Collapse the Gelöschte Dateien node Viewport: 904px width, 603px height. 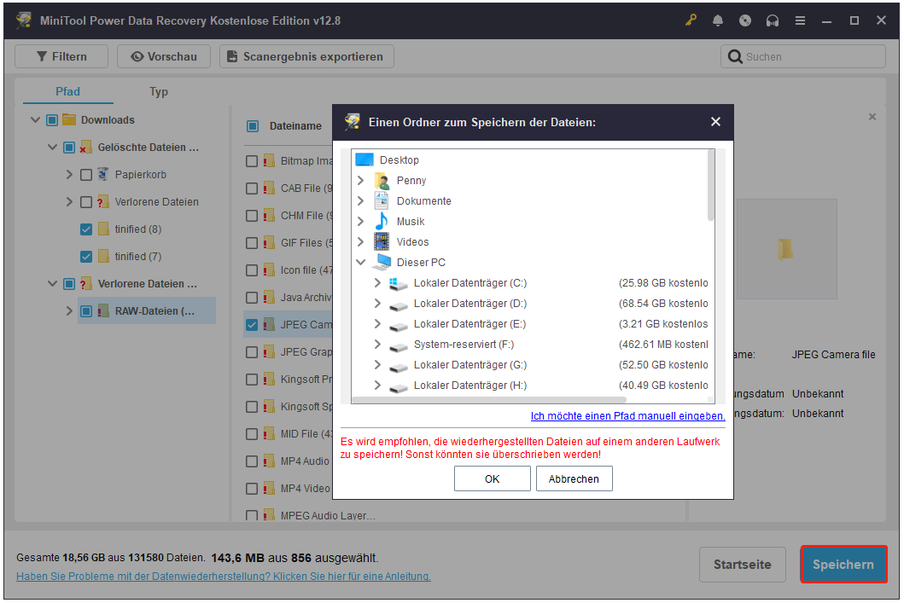tap(52, 147)
